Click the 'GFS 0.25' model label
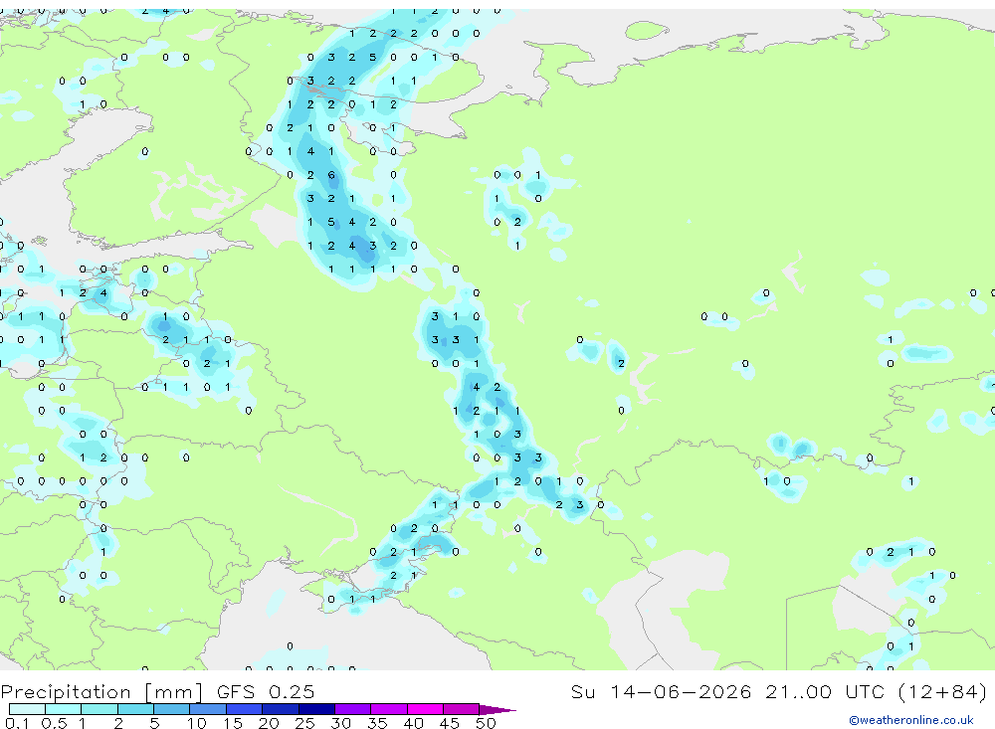This screenshot has width=995, height=729. click(x=266, y=691)
